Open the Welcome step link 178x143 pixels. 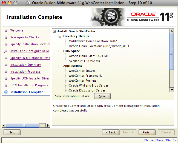17,31
